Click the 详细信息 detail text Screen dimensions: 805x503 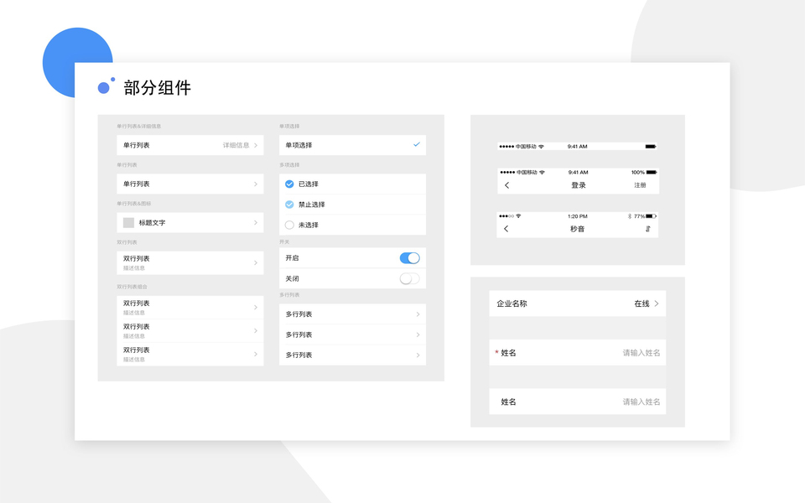(236, 145)
